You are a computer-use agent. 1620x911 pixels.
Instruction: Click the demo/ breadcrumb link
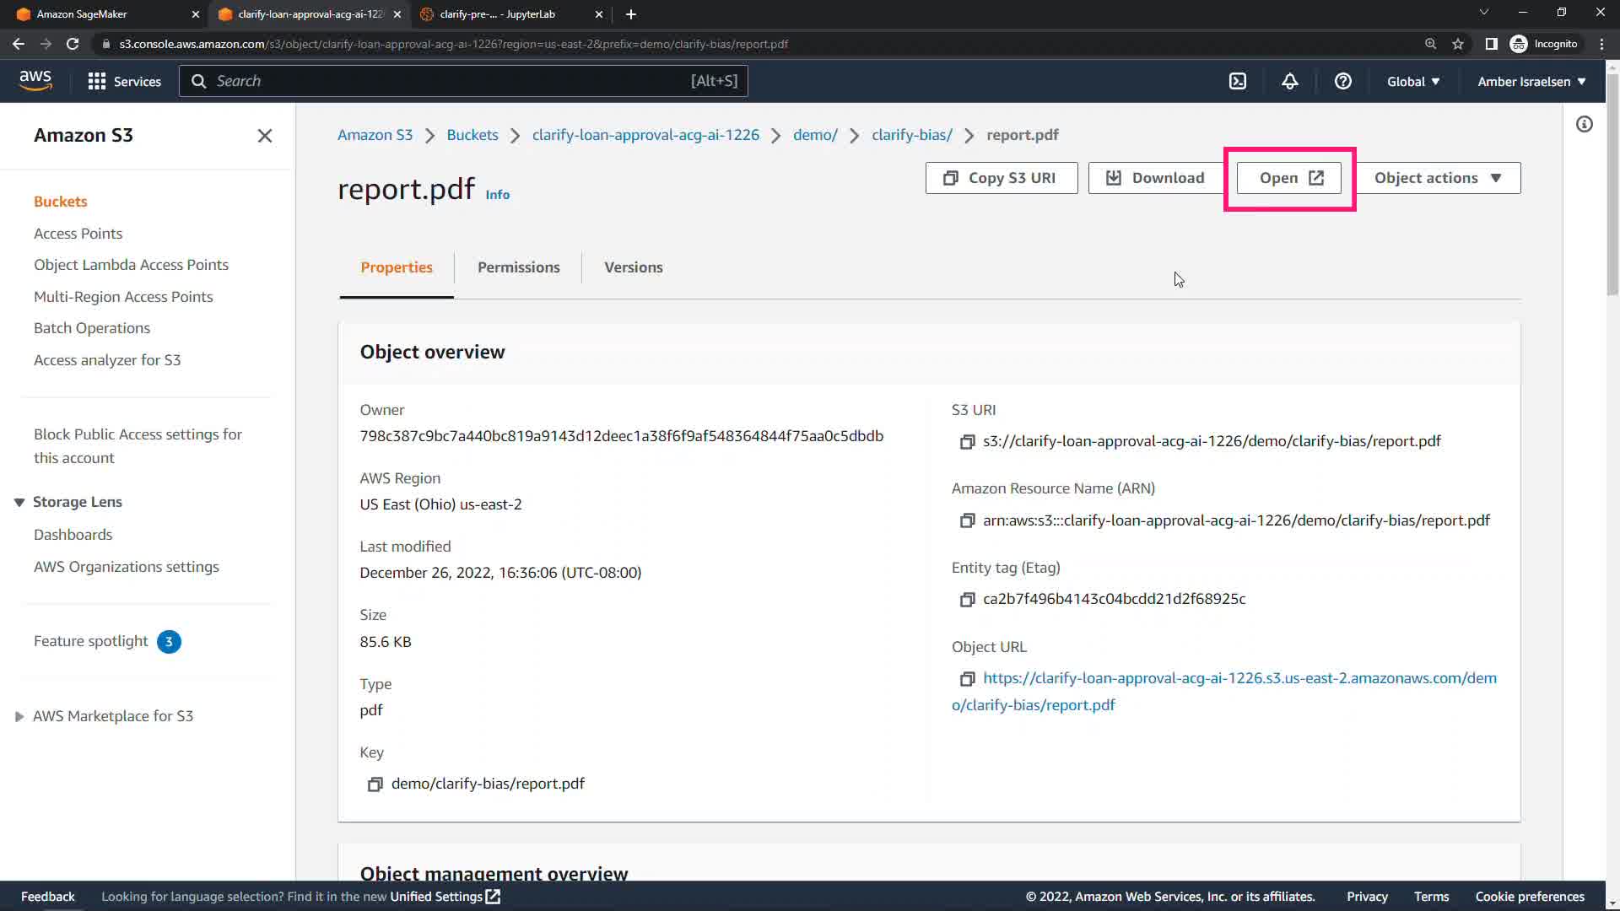coord(814,135)
